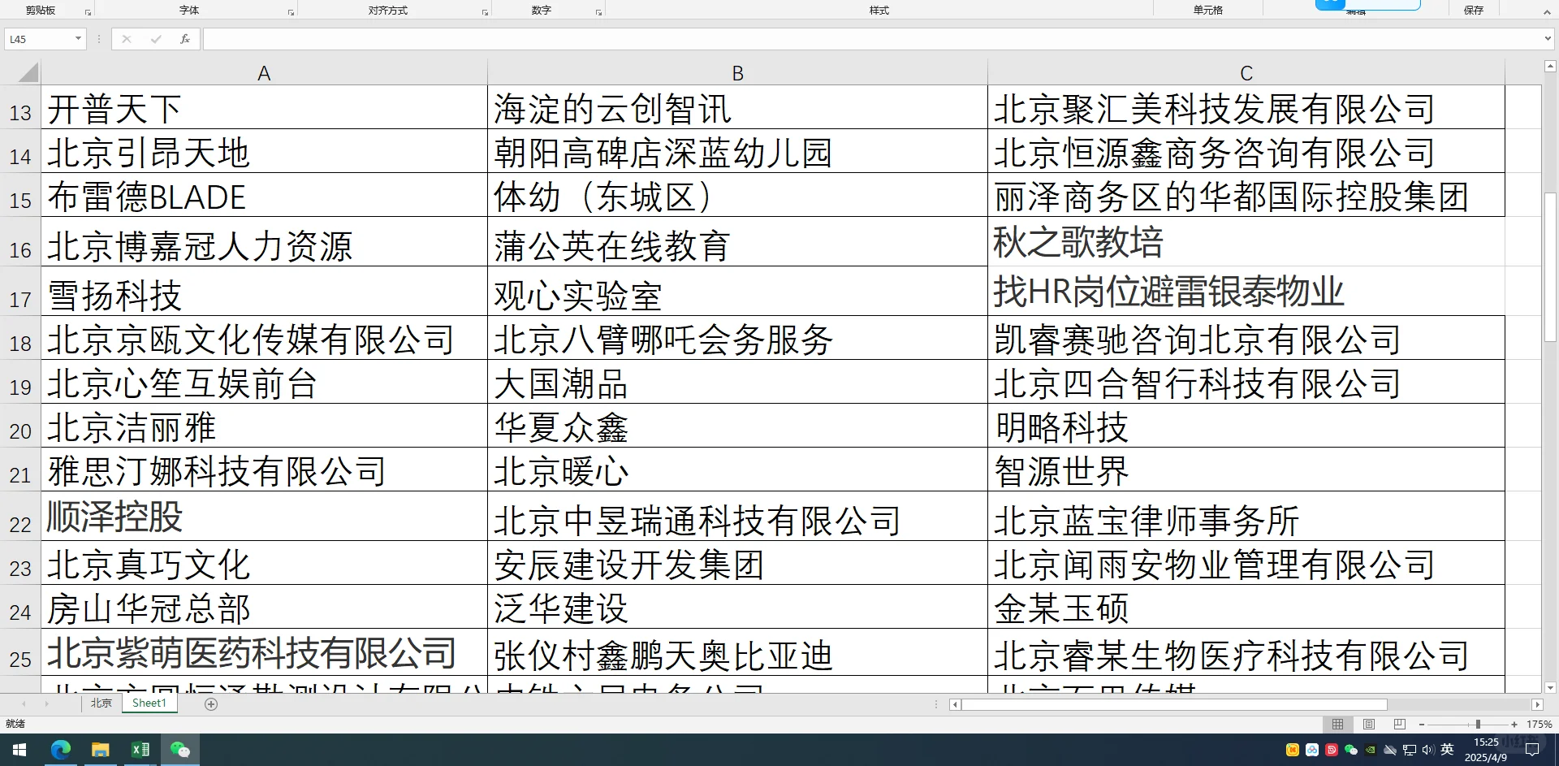
Task: Select cell containing 北京京瓯文化传媒有限公司
Action: [x=264, y=339]
